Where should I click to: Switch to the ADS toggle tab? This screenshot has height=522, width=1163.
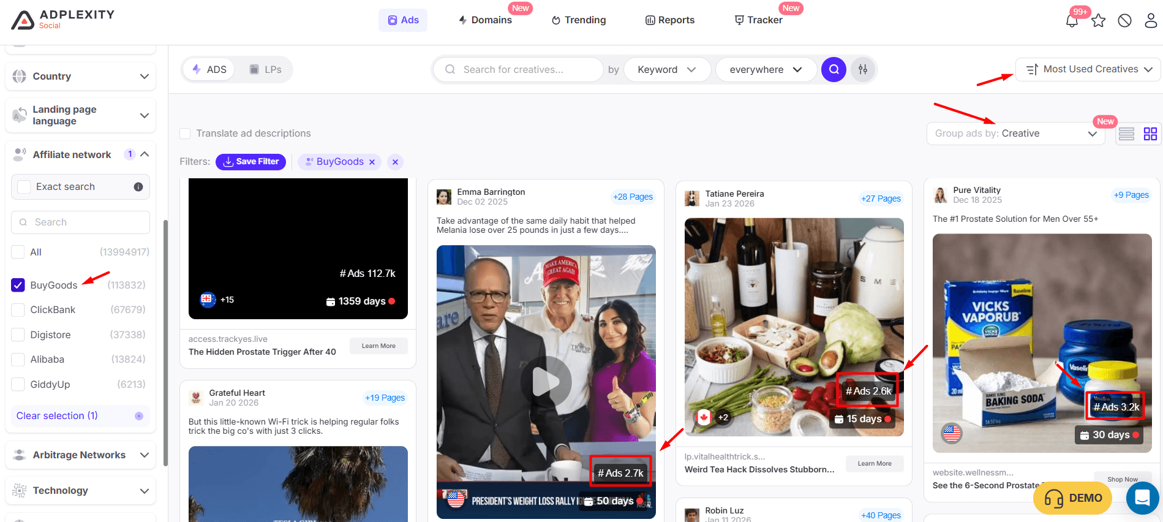point(209,70)
